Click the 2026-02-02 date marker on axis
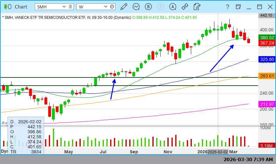This screenshot has height=164, width=276. pyautogui.click(x=218, y=152)
